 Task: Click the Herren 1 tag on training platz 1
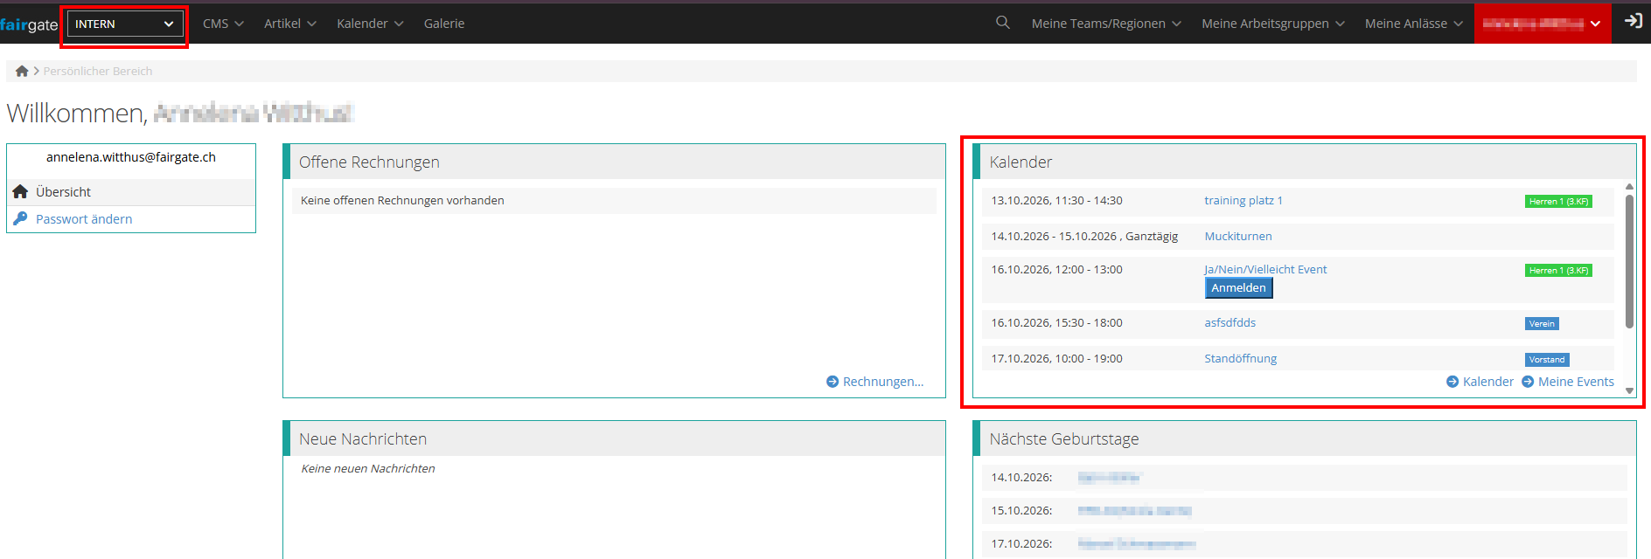pyautogui.click(x=1558, y=202)
